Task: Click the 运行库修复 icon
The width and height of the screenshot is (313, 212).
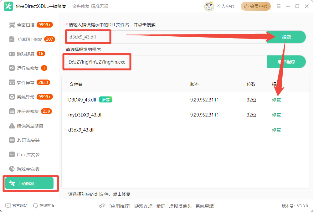Action: pyautogui.click(x=12, y=68)
